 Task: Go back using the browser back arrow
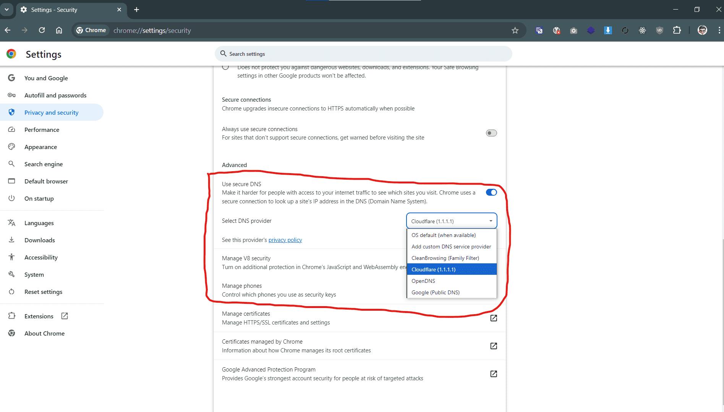click(x=8, y=30)
